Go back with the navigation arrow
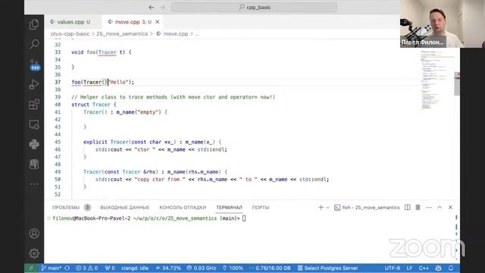This screenshot has width=485, height=273. [152, 7]
